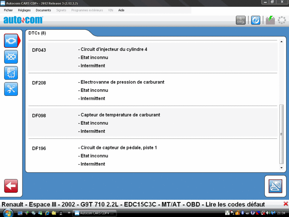Click the show desktop quick launch icon

coord(20,213)
